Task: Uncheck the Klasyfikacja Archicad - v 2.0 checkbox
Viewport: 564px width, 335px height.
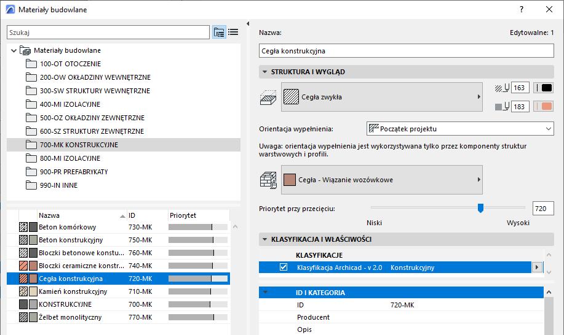Action: [x=284, y=268]
